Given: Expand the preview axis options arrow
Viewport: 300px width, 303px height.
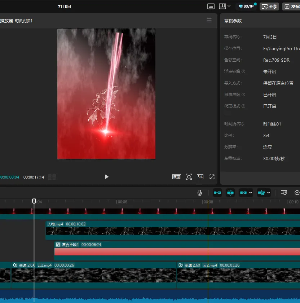Looking at the screenshot, I should click(269, 193).
